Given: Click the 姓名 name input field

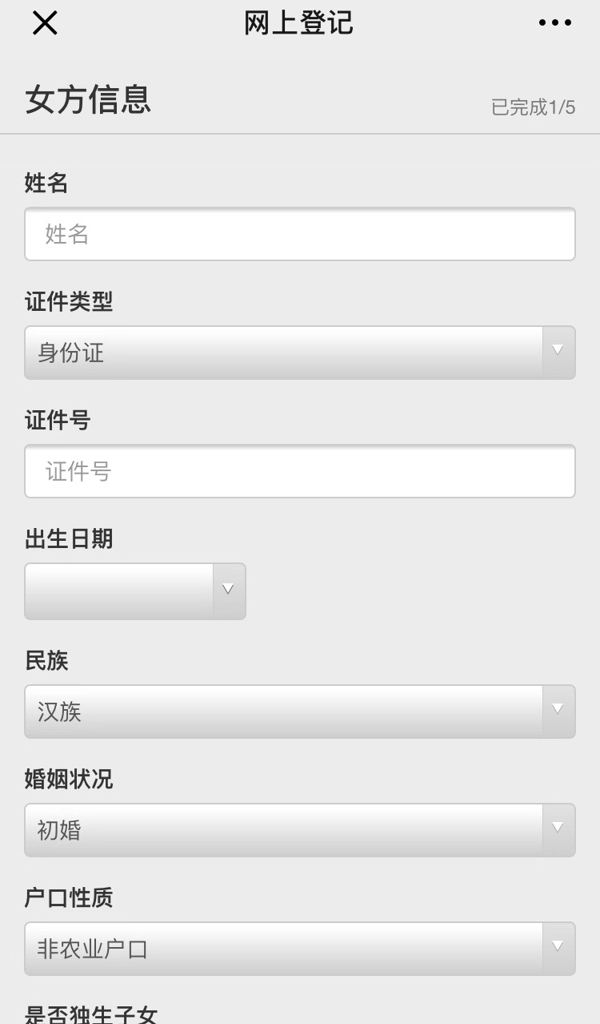Looking at the screenshot, I should (x=300, y=234).
